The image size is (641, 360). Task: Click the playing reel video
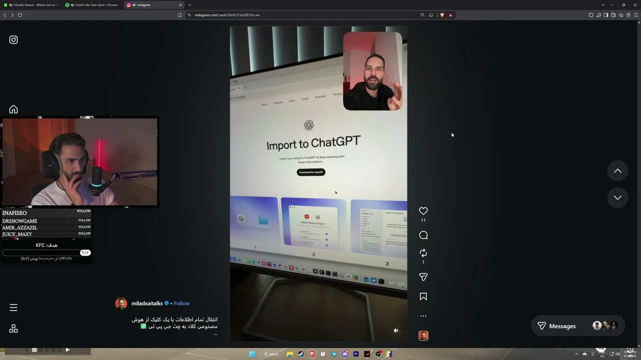point(318,184)
